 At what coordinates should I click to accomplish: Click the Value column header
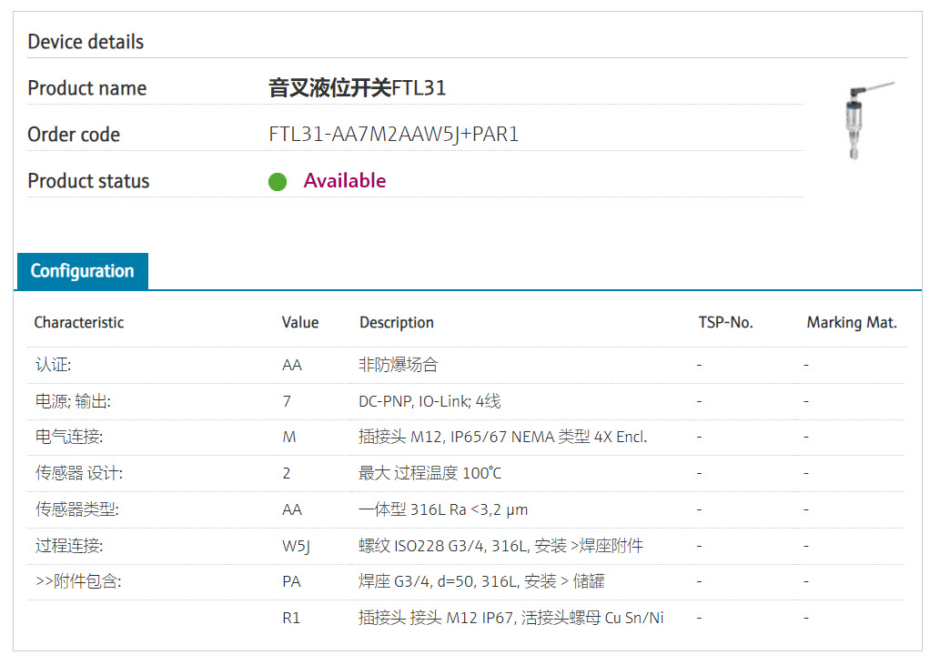pyautogui.click(x=300, y=323)
